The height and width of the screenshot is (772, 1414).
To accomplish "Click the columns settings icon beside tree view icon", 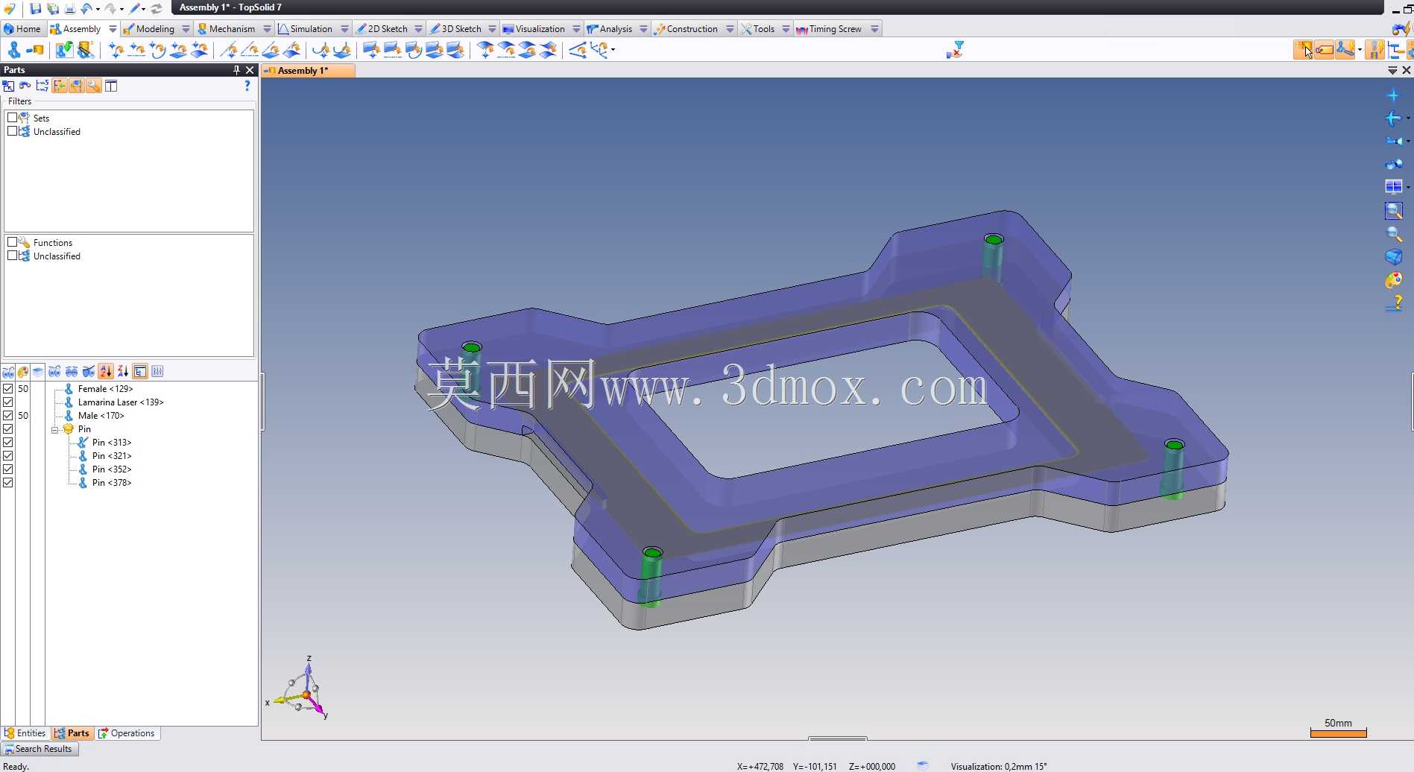I will tap(157, 371).
